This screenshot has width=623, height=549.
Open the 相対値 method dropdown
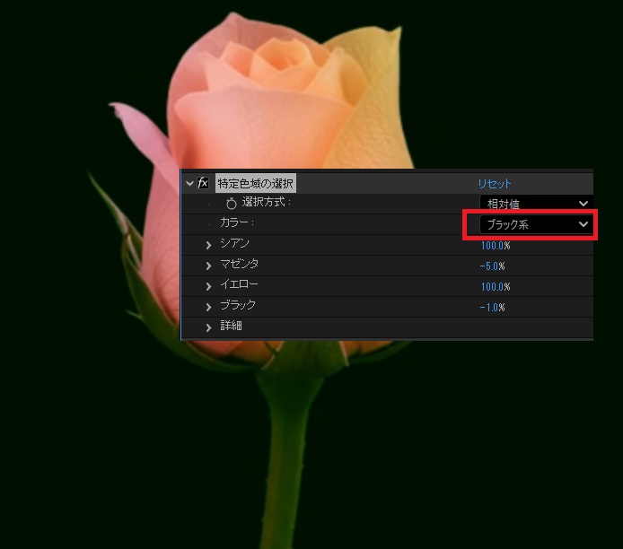pos(536,204)
